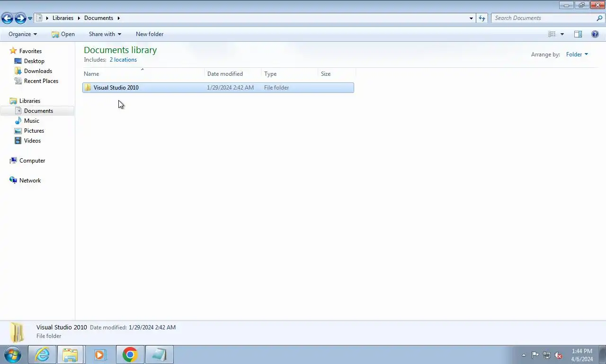Open the Action Center flag icon
606x364 pixels.
click(x=535, y=355)
